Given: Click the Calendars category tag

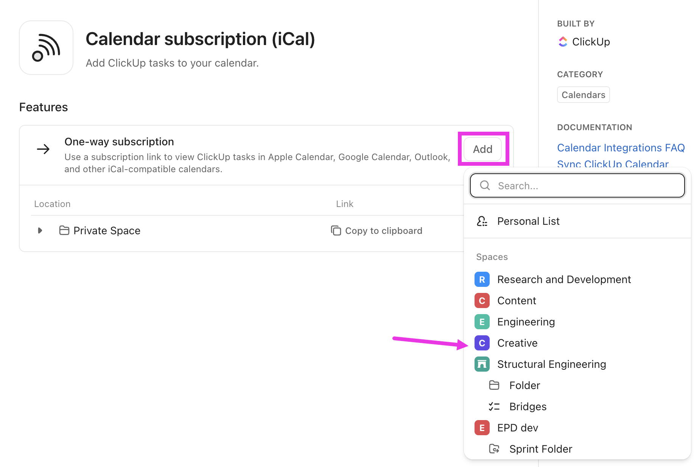Looking at the screenshot, I should tap(583, 95).
